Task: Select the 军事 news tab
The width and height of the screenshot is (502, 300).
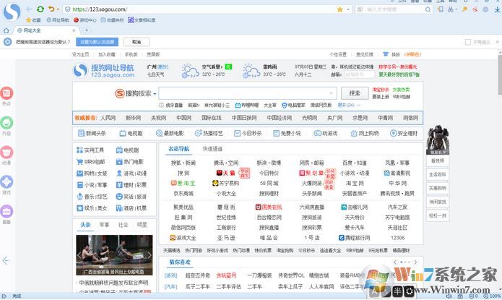Action: pos(105,225)
